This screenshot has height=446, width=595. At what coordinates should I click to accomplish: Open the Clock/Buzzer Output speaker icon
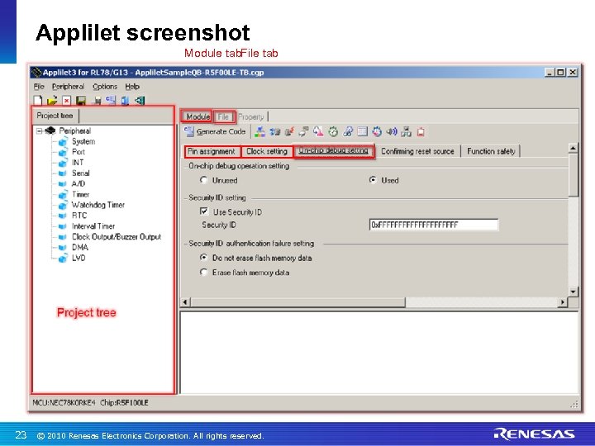(392, 131)
